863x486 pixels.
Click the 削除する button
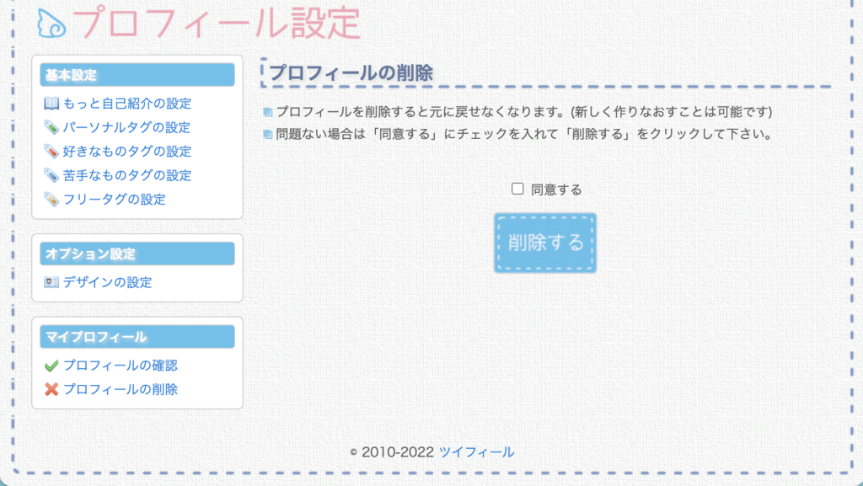coord(545,243)
